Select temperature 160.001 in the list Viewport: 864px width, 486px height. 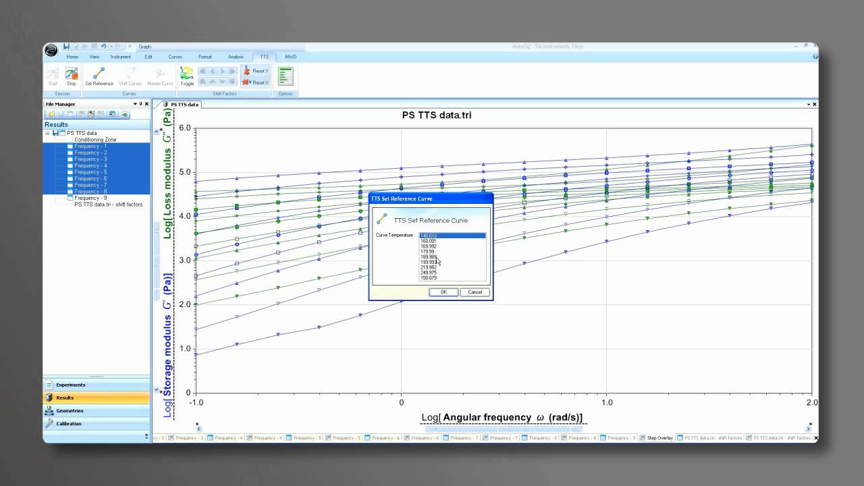tap(429, 241)
